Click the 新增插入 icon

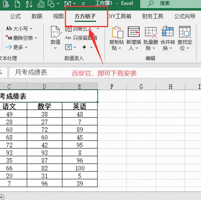(134, 32)
